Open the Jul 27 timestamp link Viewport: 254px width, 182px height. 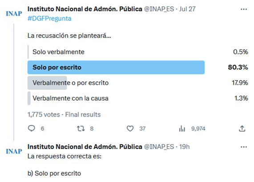click(x=187, y=9)
